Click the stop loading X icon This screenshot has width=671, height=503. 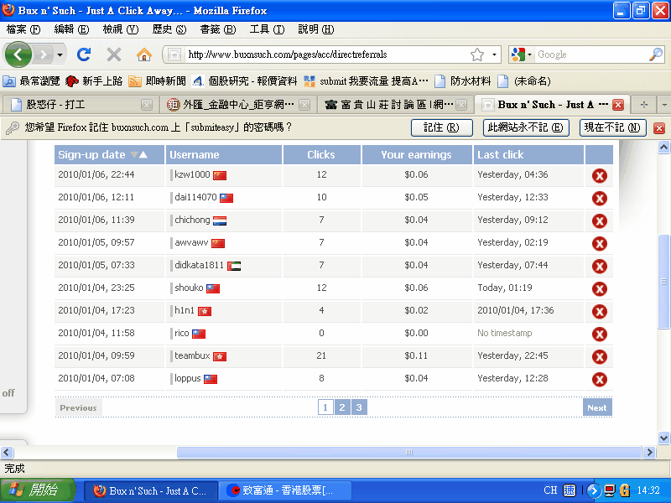click(114, 54)
